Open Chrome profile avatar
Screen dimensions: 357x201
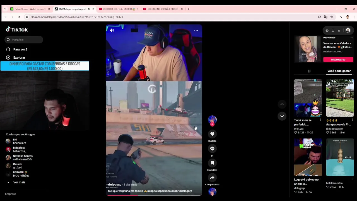[348, 17]
